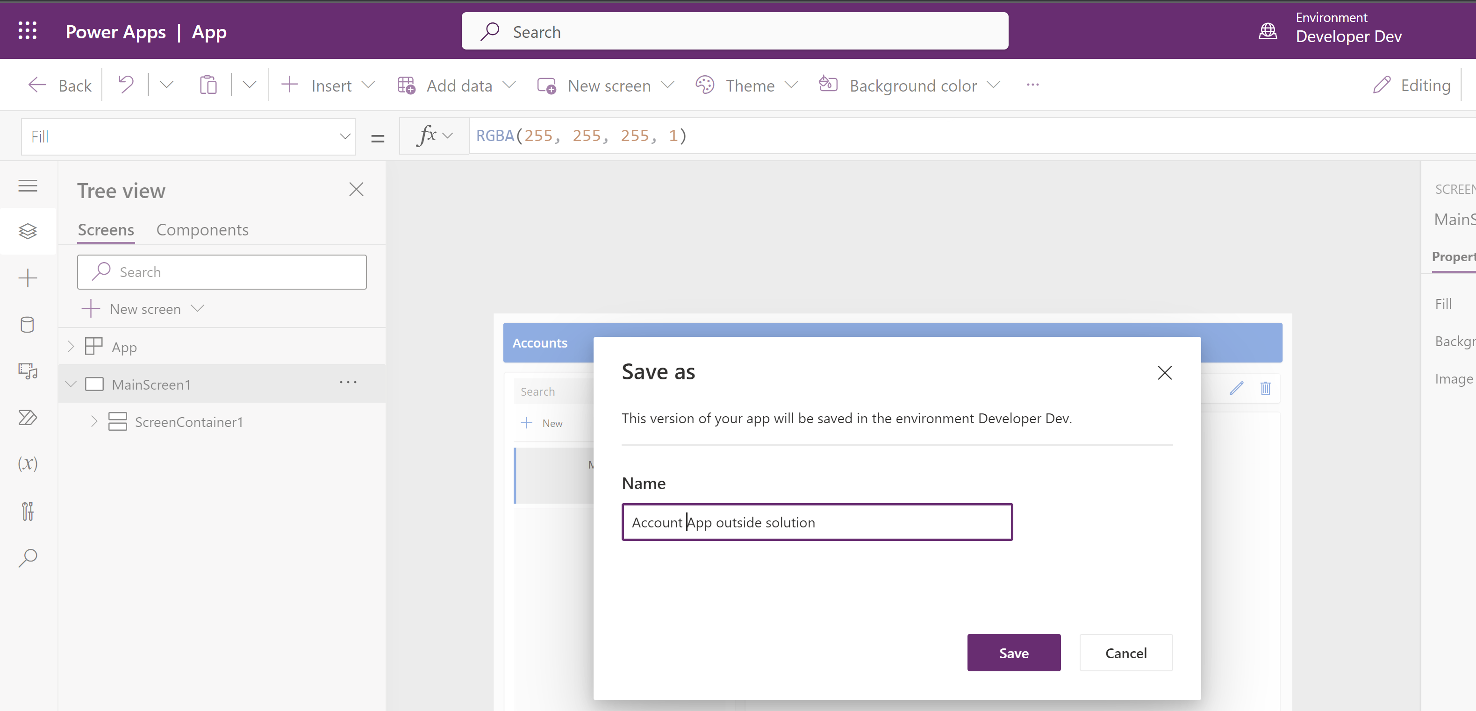
Task: Open the app launcher waffle icon
Action: (28, 31)
